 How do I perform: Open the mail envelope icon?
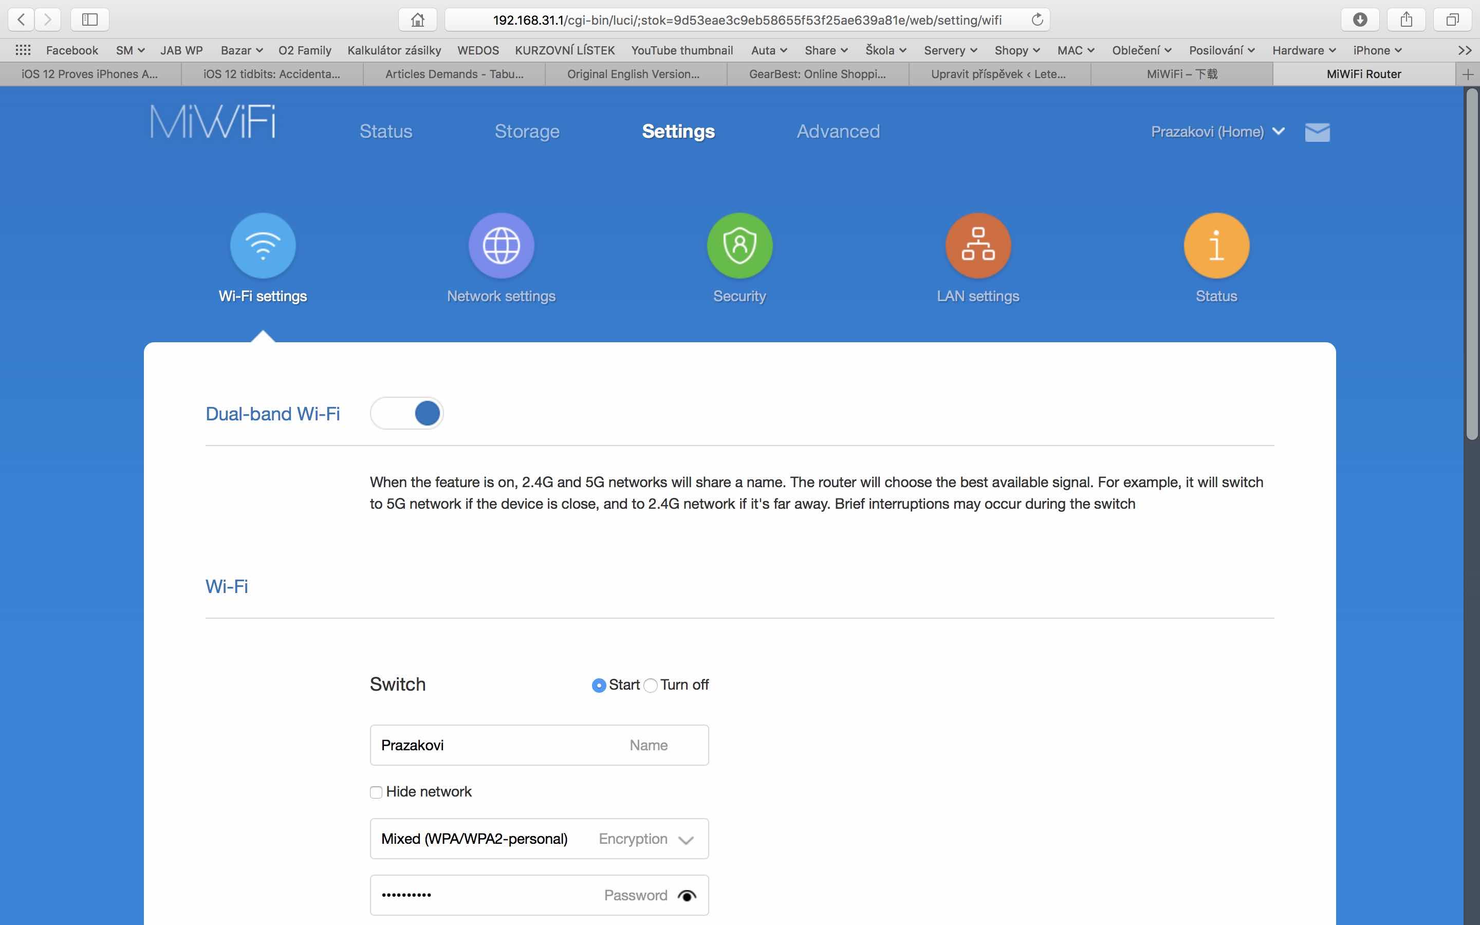[x=1317, y=132]
